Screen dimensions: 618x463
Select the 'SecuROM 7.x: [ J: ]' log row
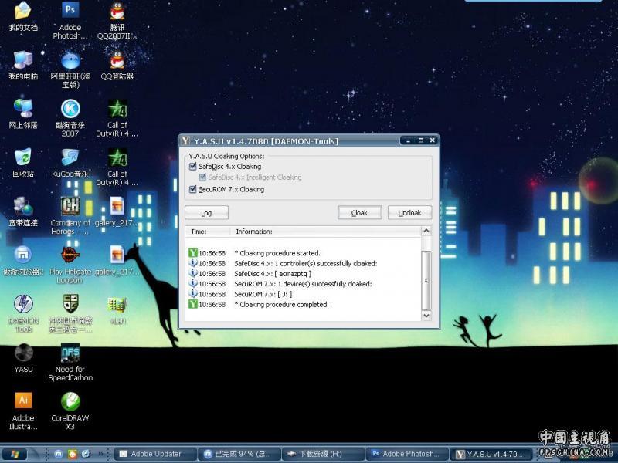coord(304,294)
